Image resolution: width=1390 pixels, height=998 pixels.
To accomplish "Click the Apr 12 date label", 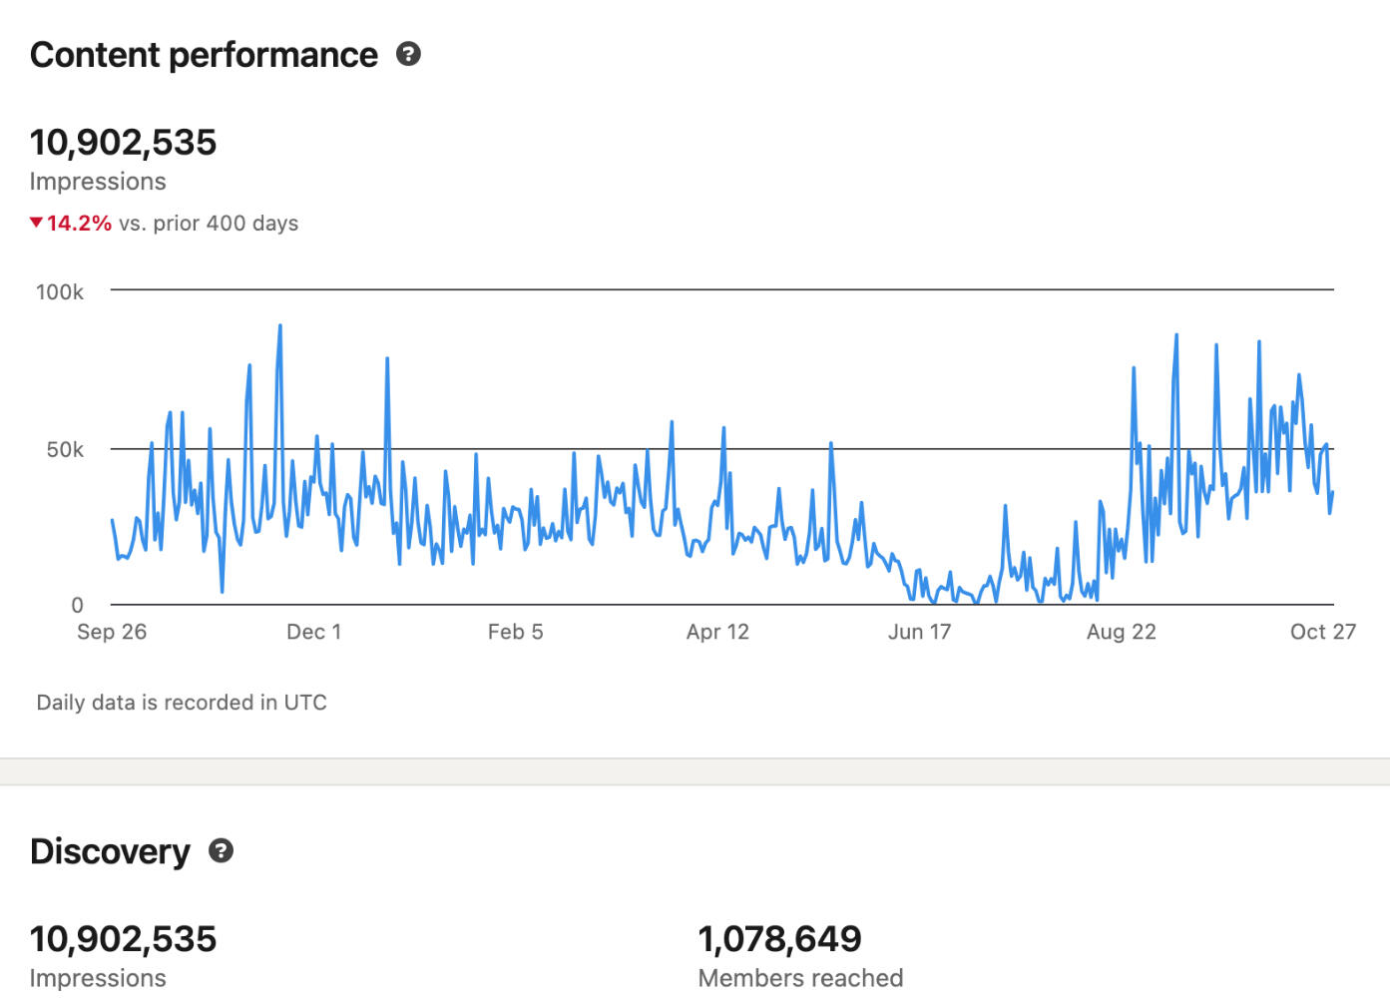I will (717, 632).
